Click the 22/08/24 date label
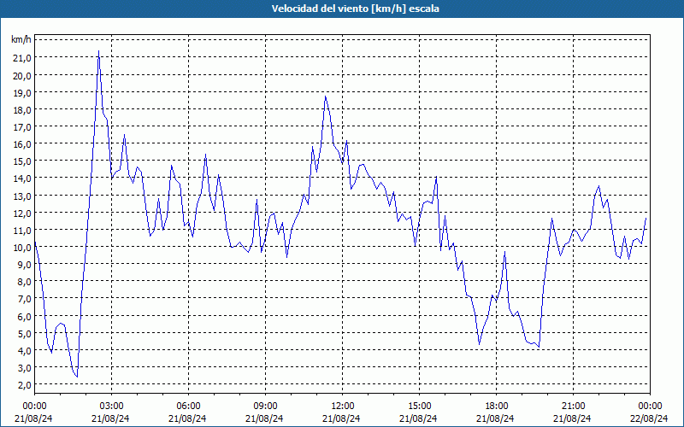The height and width of the screenshot is (427, 684). click(650, 418)
